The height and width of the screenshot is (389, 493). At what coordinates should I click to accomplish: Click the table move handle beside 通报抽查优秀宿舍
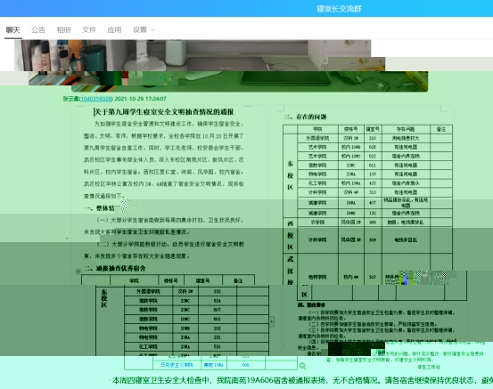[78, 271]
